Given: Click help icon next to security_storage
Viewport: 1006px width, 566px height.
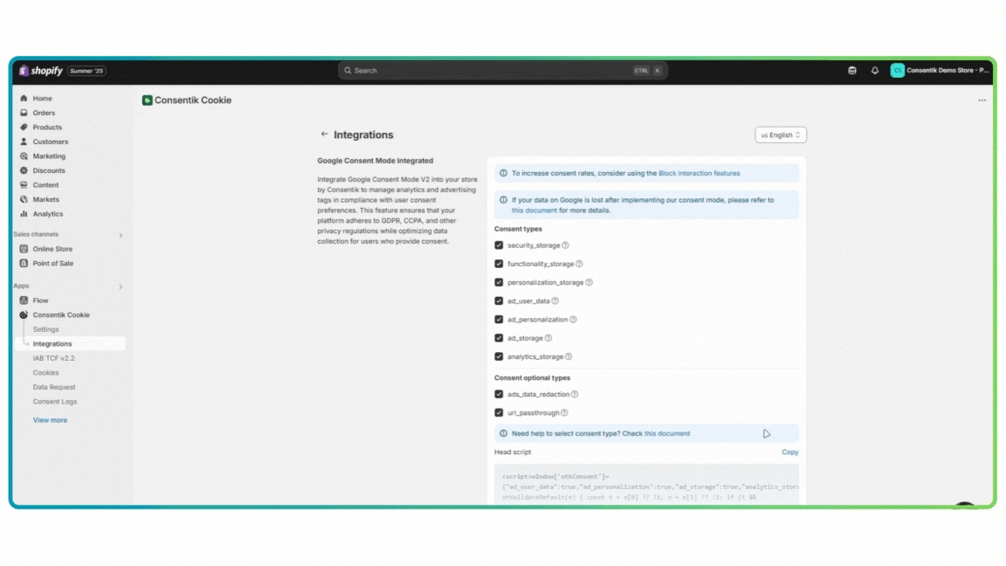Looking at the screenshot, I should (x=565, y=245).
